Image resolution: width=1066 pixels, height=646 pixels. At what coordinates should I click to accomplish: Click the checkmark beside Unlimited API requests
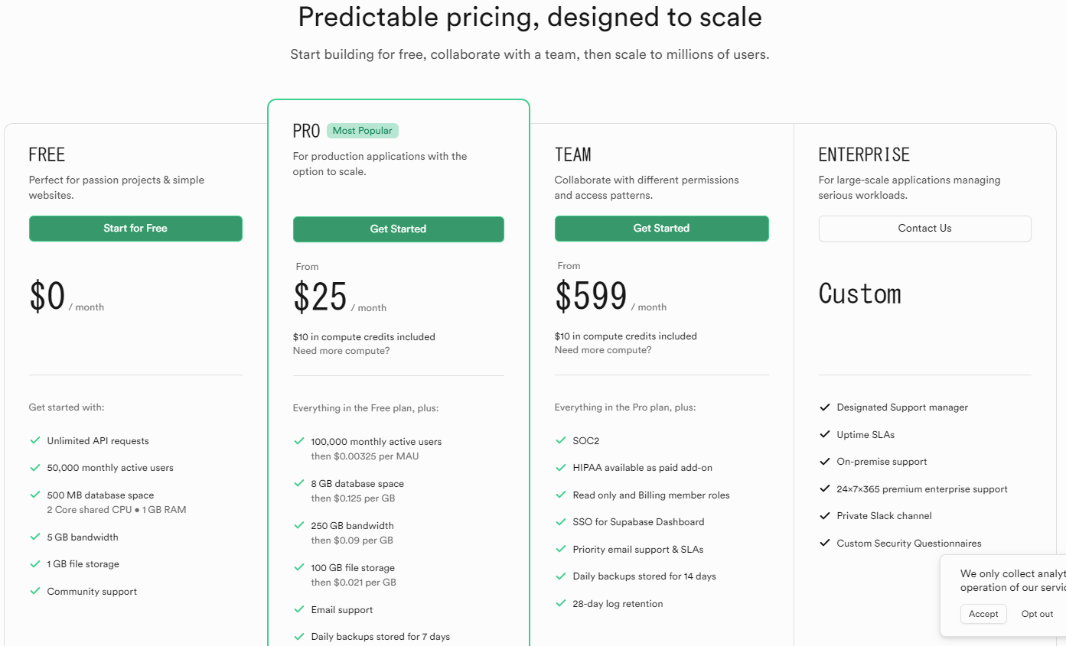[x=34, y=440]
